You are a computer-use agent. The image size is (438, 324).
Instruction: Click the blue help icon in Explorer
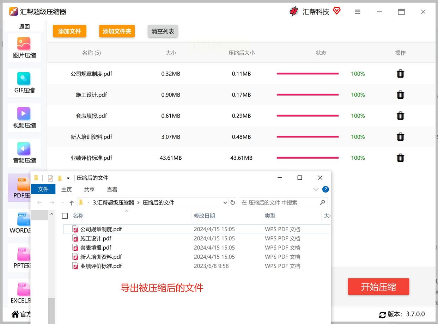(326, 189)
